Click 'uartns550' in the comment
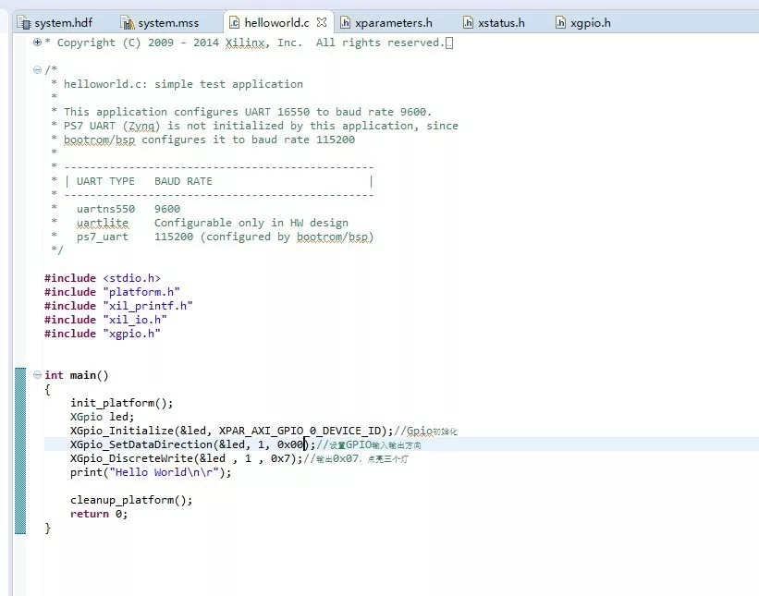The image size is (759, 596). point(105,209)
